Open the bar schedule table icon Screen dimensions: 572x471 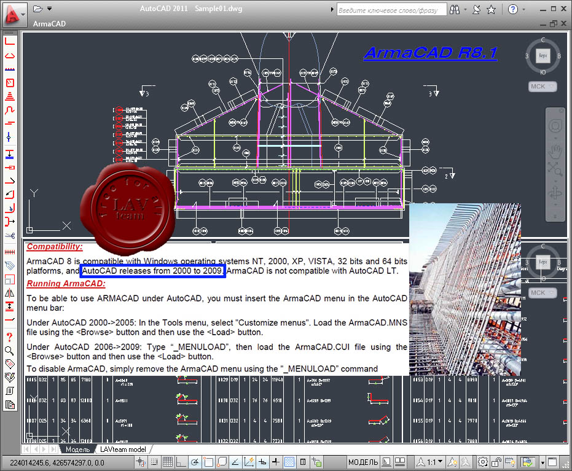10,405
